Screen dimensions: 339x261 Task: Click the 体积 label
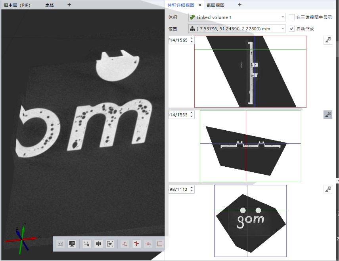pos(172,17)
